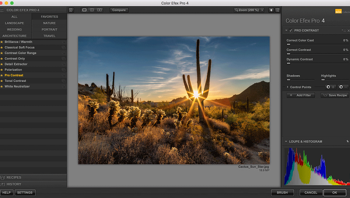Select the single image view icon
This screenshot has width=350, height=198.
pos(84,10)
